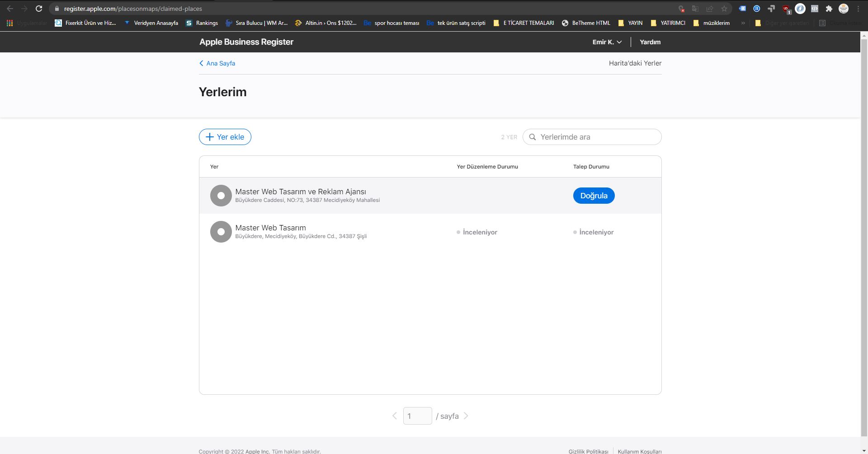The width and height of the screenshot is (868, 454).
Task: Open E TİCARET TEMALARI bookmark folder
Action: click(x=524, y=23)
